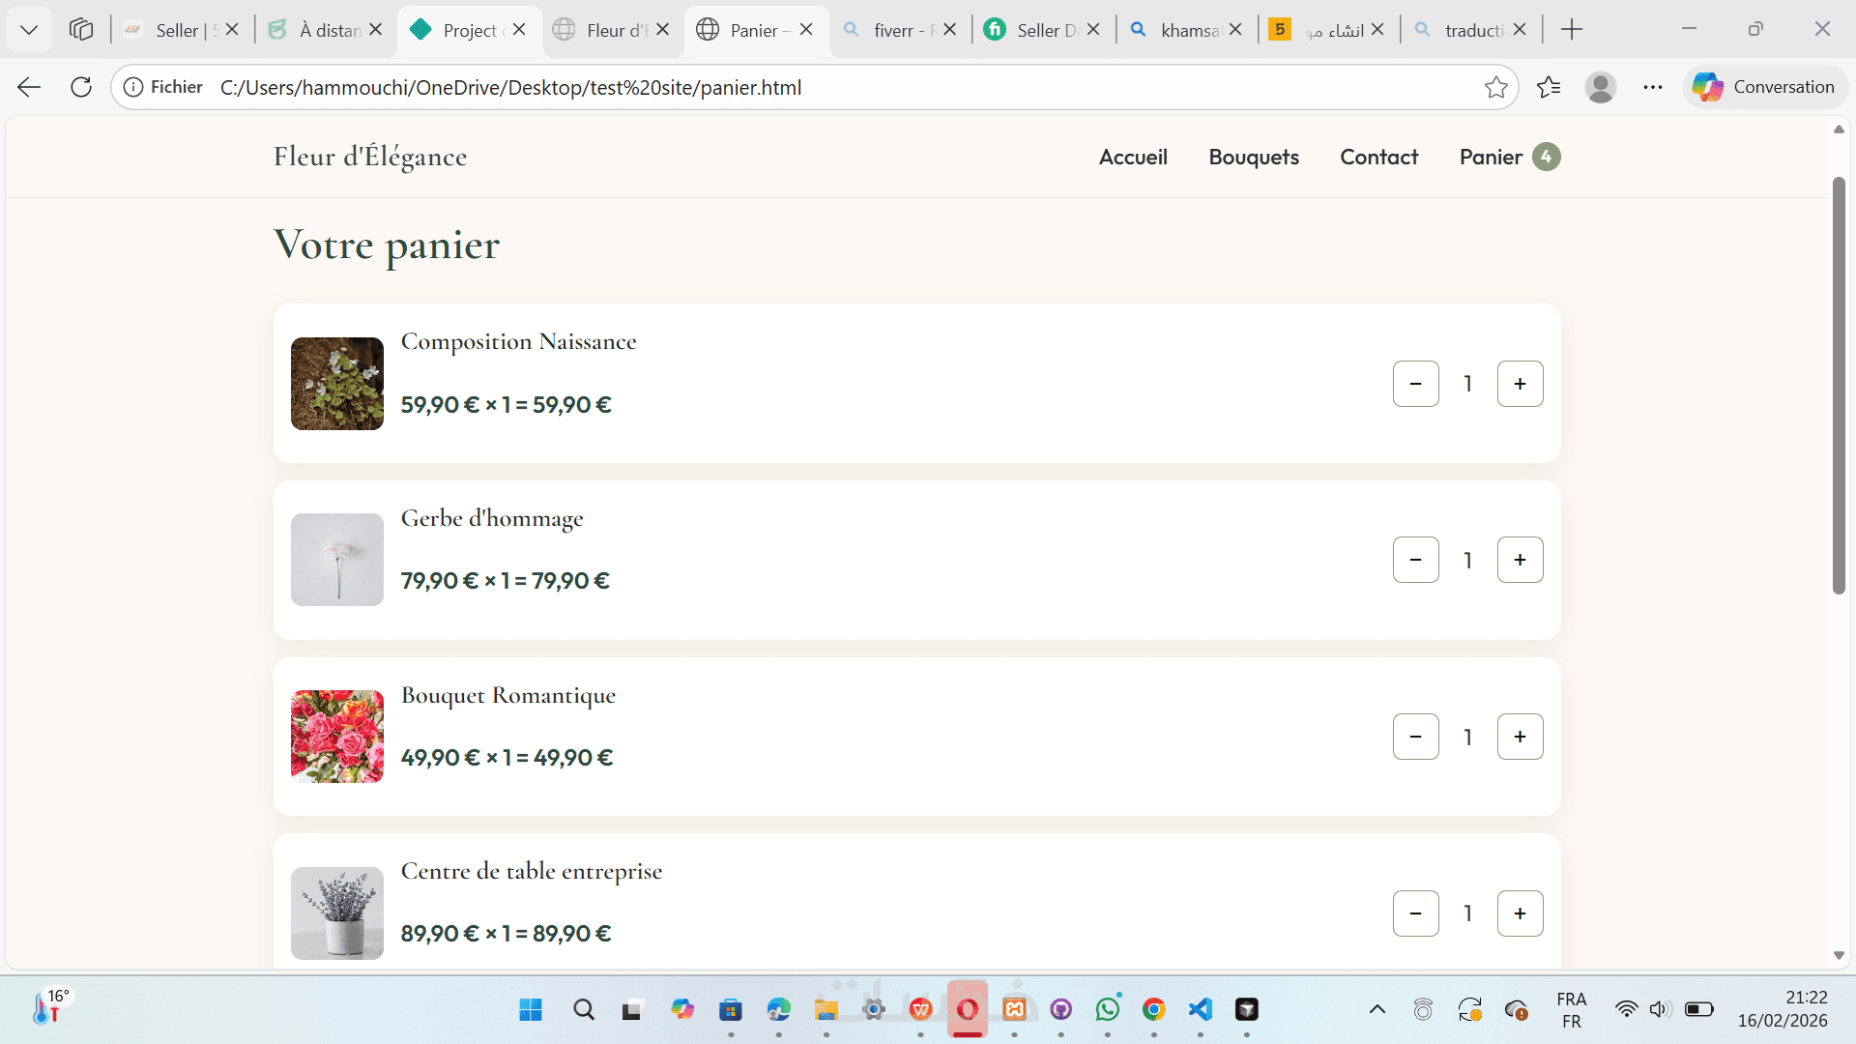Open new tab with plus icon

[1572, 30]
